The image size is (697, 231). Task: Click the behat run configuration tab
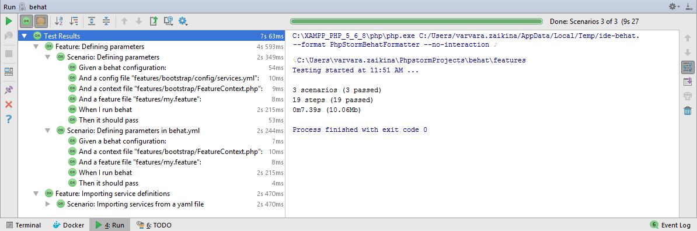[33, 6]
